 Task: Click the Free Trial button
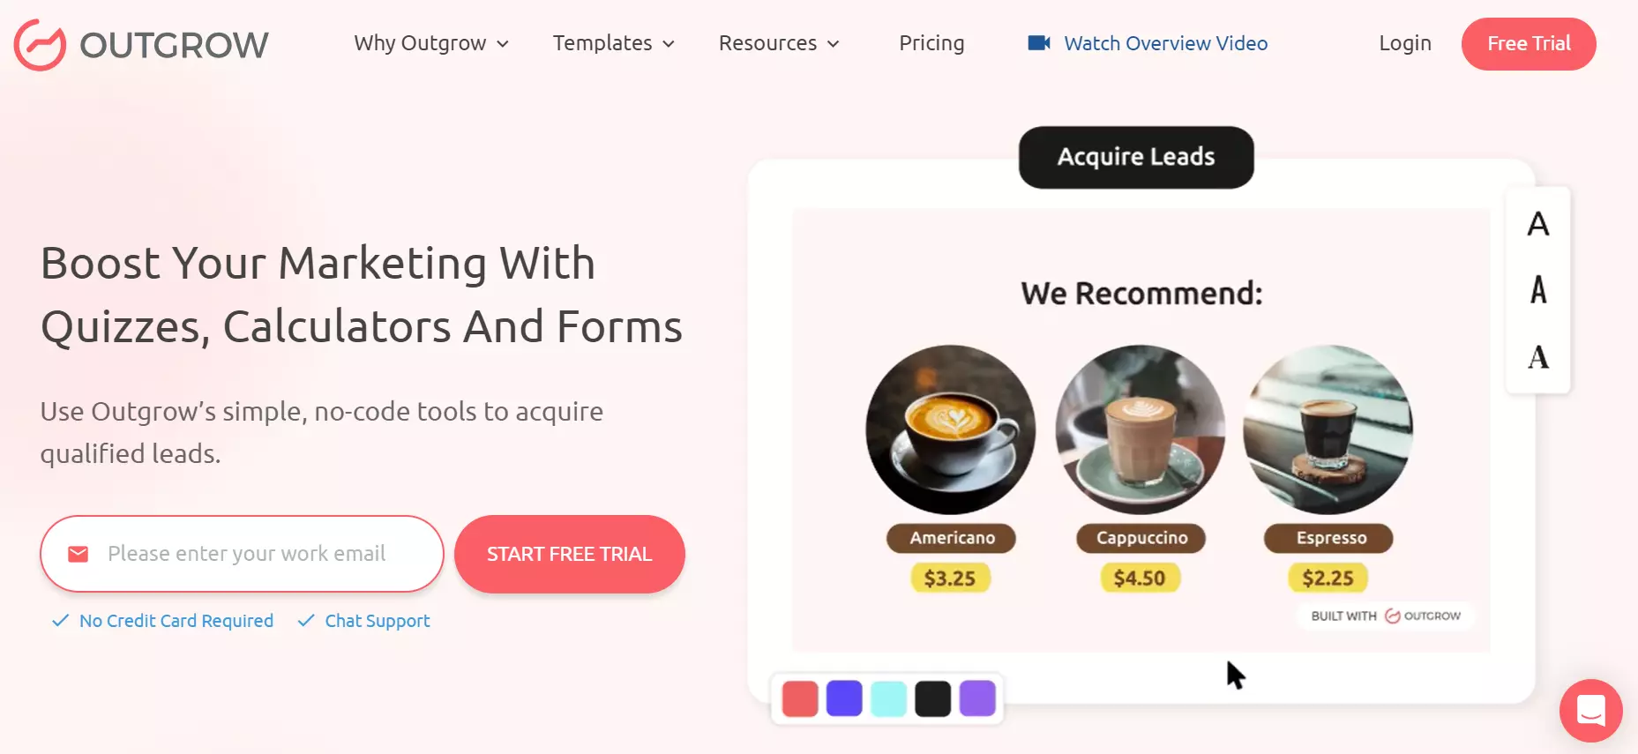coord(1529,44)
